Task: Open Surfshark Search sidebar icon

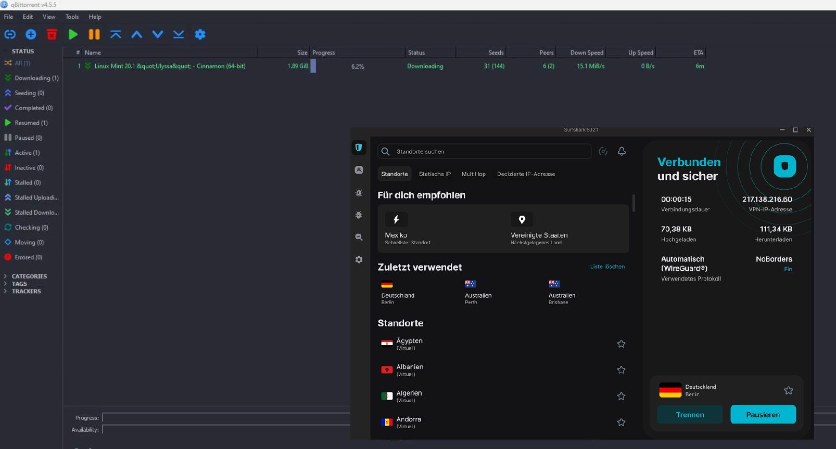Action: point(359,237)
